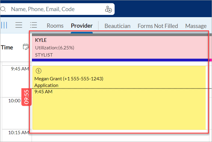Click the 10:15 AM time slot label

[x=19, y=133]
